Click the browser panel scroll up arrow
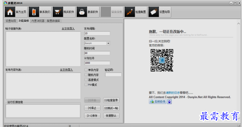This screenshot has height=127, width=242. pyautogui.click(x=239, y=23)
